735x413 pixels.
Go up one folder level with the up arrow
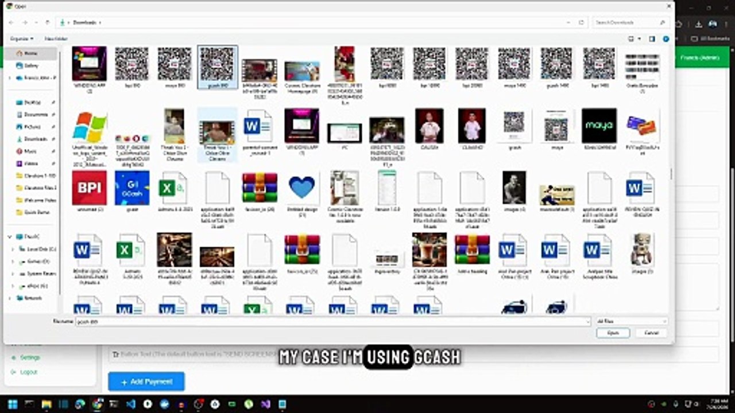point(48,22)
